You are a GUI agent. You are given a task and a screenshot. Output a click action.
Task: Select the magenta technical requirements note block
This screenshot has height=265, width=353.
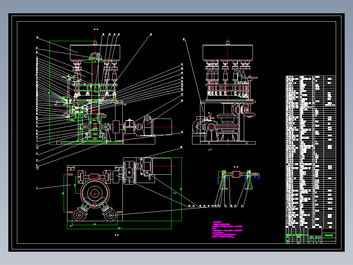coord(228,229)
